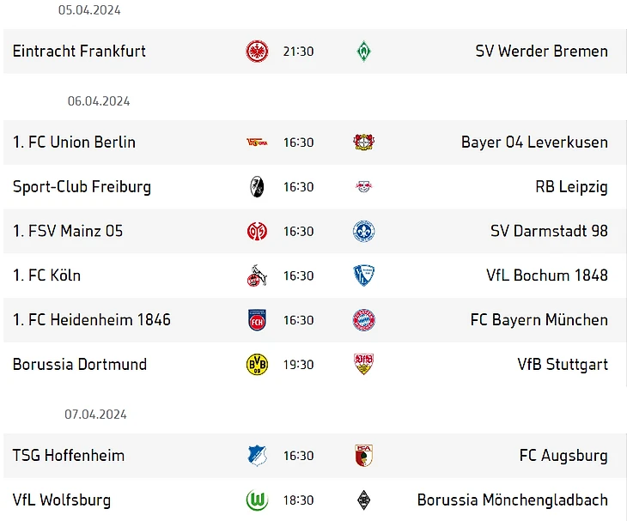The width and height of the screenshot is (627, 521).
Task: Click the 19:30 Dortmund–Stuttgart kickoff time
Action: coord(298,365)
